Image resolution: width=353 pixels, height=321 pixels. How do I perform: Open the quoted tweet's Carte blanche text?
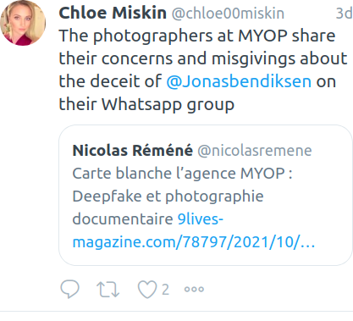pos(182,173)
